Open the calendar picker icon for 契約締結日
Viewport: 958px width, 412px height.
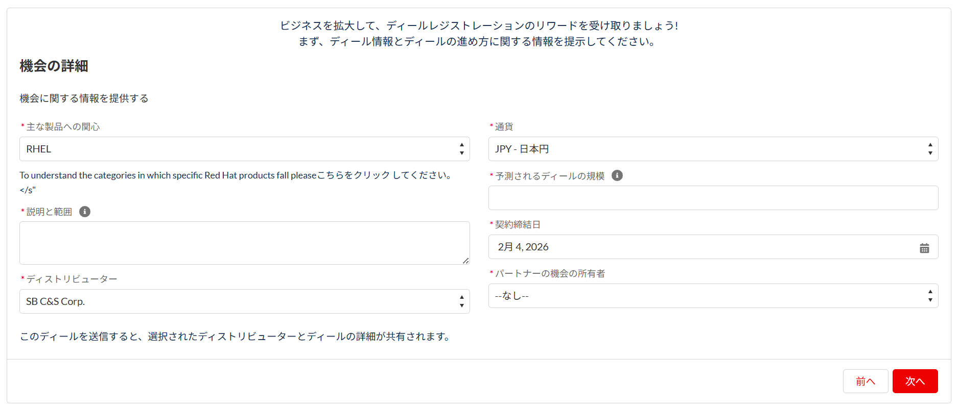pyautogui.click(x=924, y=248)
